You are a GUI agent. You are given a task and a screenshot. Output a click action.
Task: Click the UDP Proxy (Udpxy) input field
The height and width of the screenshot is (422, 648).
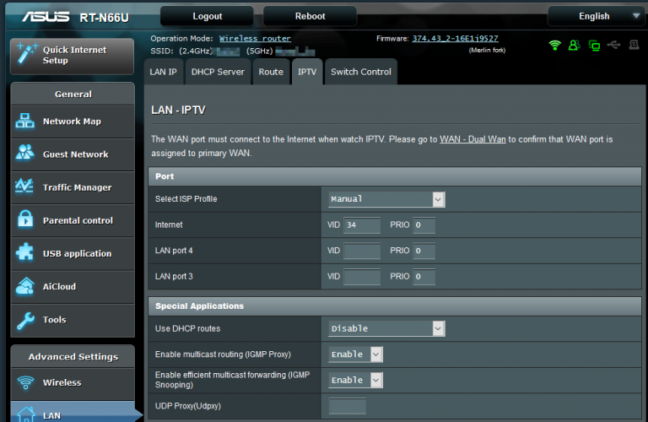(x=347, y=407)
